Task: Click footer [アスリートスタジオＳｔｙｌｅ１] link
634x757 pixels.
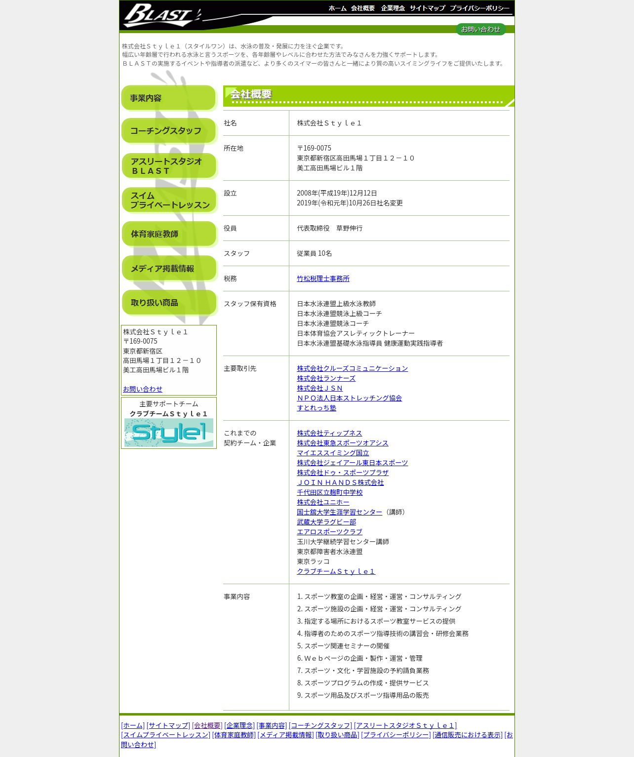Action: 405,725
